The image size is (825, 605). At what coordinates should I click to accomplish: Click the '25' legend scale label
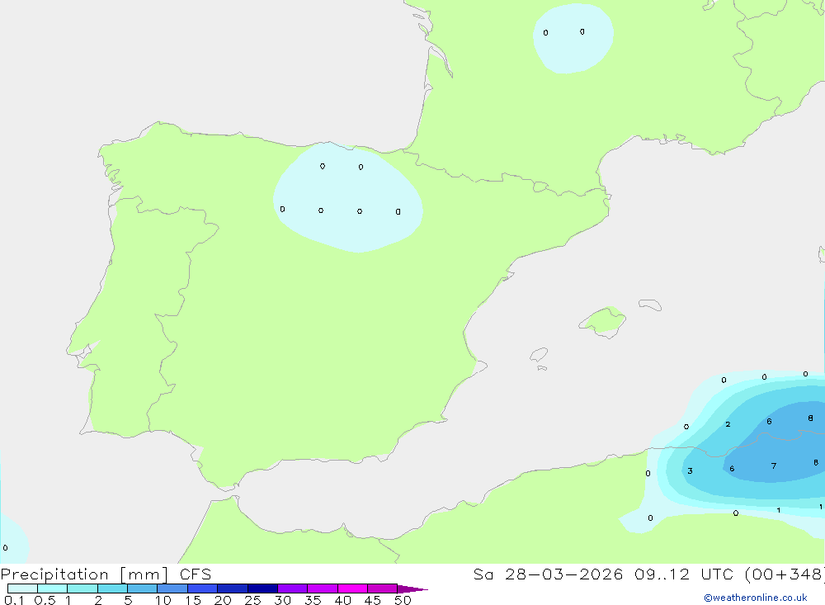[252, 600]
